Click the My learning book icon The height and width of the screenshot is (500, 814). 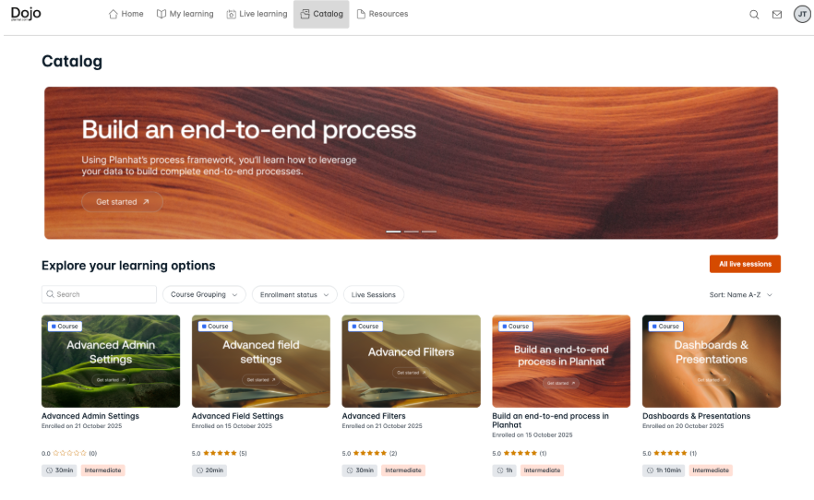(x=162, y=14)
